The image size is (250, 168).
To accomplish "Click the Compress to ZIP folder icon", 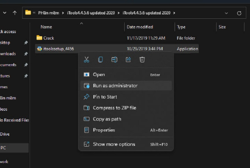I will pyautogui.click(x=86, y=108).
